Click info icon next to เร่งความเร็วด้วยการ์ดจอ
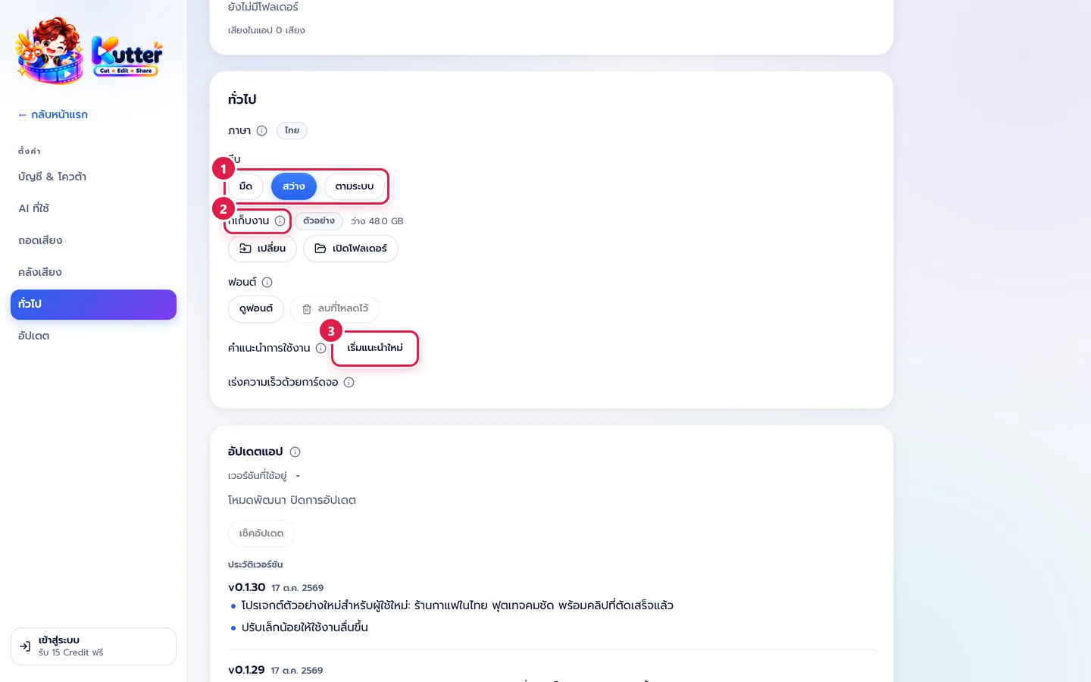1091x682 pixels. click(x=349, y=382)
